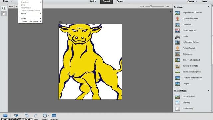Click the 74% zoom value field
This screenshot has height=120, width=213.
coord(167,6)
